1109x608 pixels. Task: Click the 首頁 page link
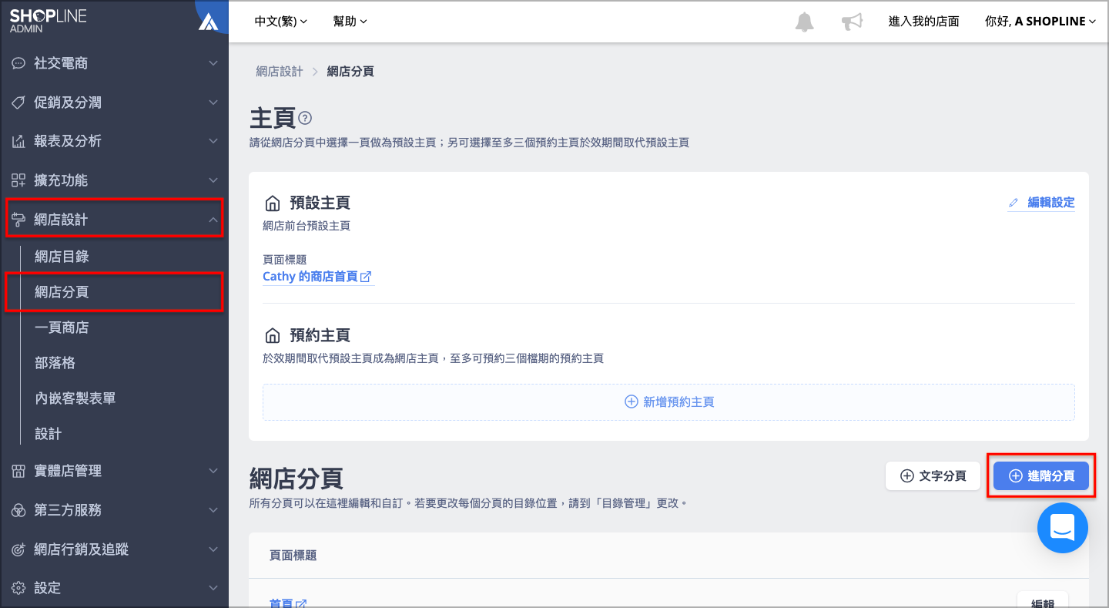click(x=281, y=605)
